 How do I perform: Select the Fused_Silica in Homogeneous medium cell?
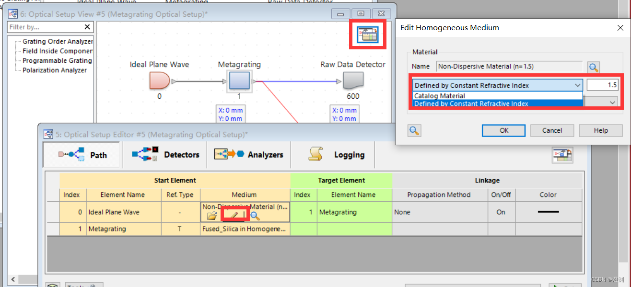(x=245, y=229)
